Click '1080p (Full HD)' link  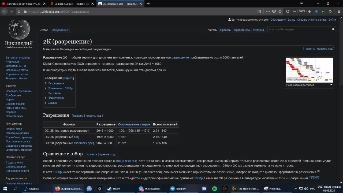point(126,161)
